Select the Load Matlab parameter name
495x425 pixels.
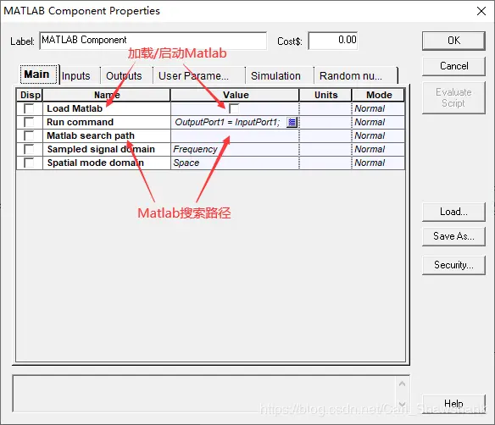coord(75,108)
